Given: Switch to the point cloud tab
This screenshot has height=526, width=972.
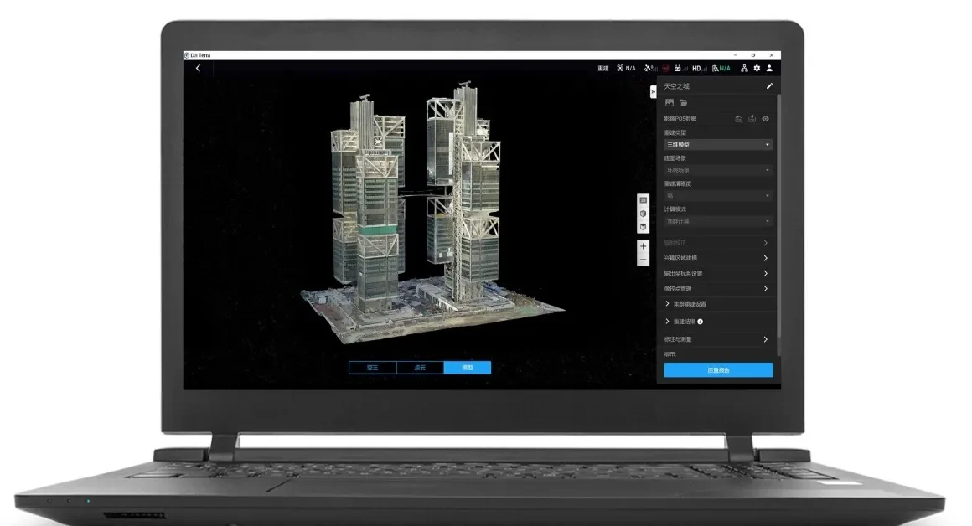Looking at the screenshot, I should pyautogui.click(x=419, y=367).
